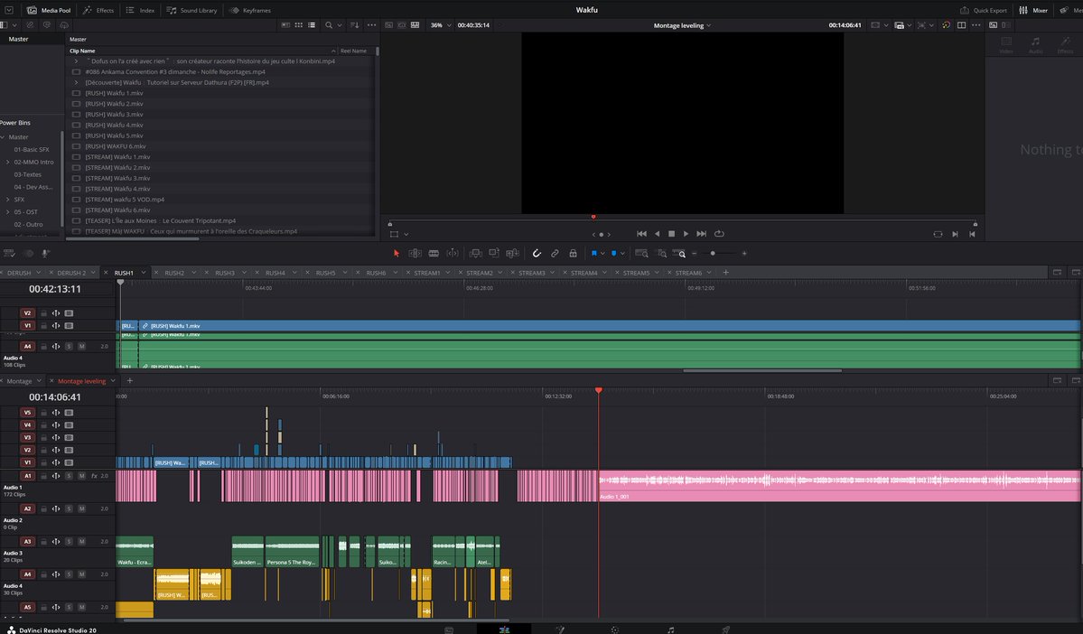Click the Replace clip edit icon
The width and height of the screenshot is (1083, 634).
[512, 254]
